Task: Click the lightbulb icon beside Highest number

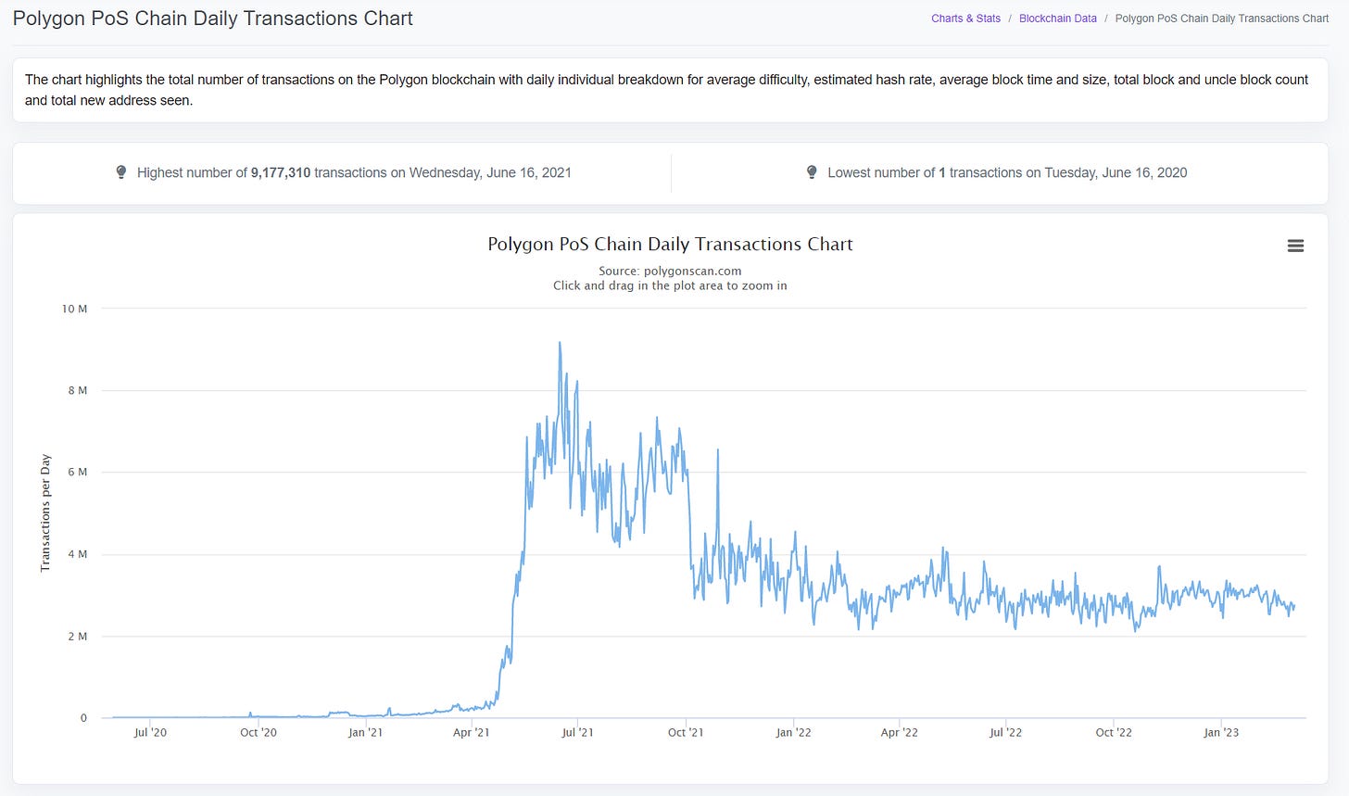Action: coord(120,172)
